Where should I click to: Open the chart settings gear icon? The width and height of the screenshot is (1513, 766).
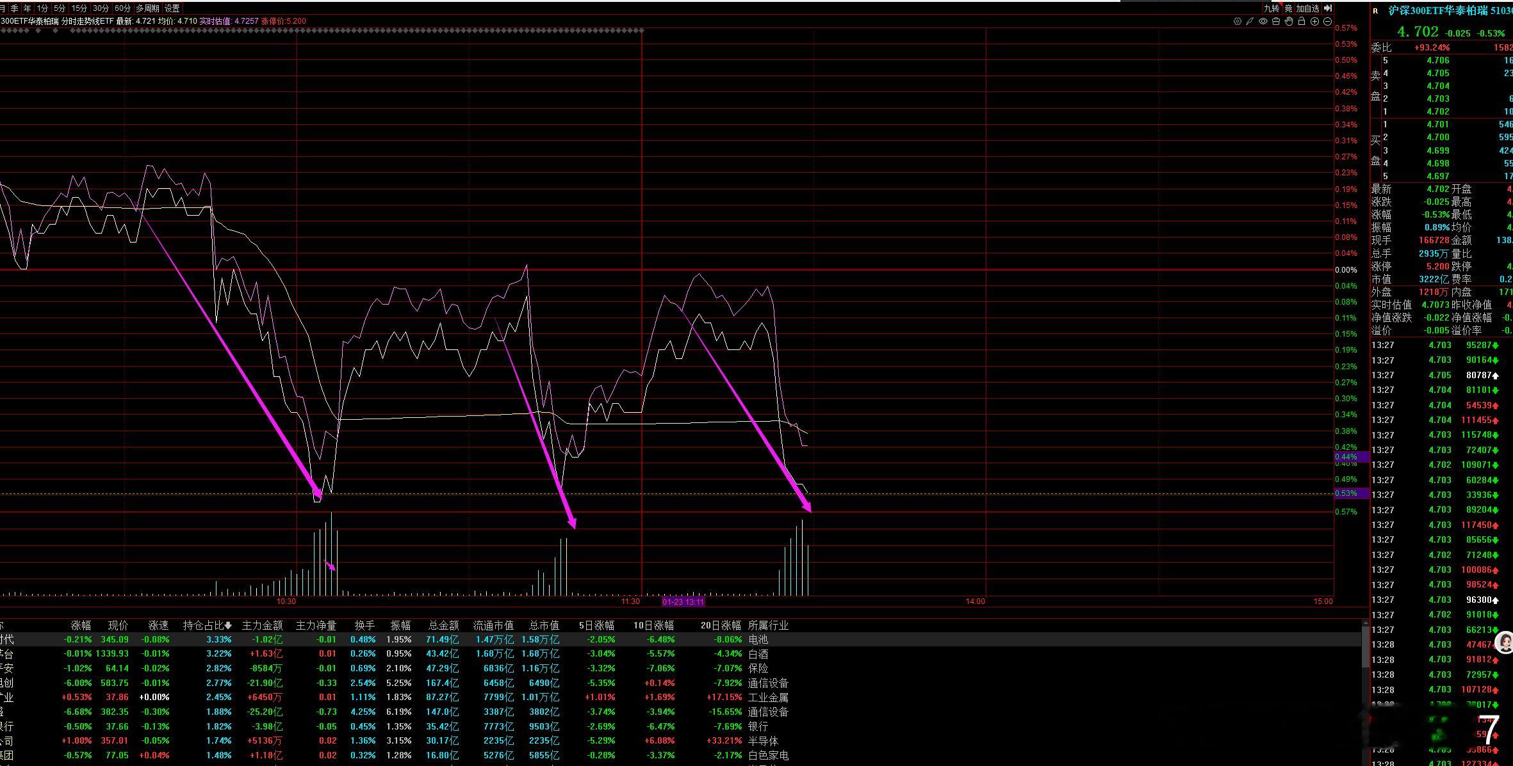(x=1237, y=21)
